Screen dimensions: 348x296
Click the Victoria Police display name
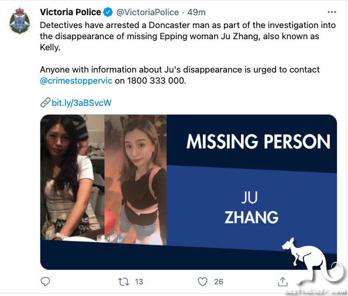(70, 12)
